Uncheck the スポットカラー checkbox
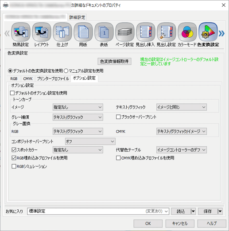This screenshot has height=231, width=229. click(x=14, y=150)
